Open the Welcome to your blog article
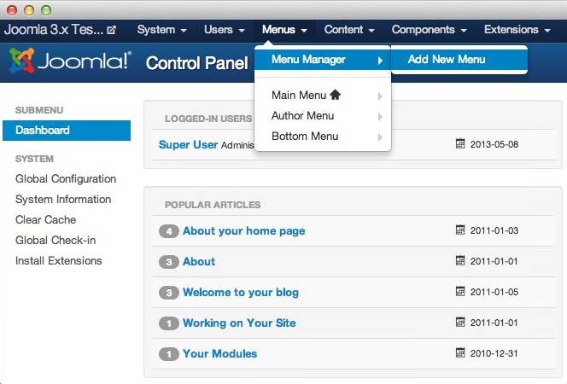567x384 pixels. pos(241,292)
